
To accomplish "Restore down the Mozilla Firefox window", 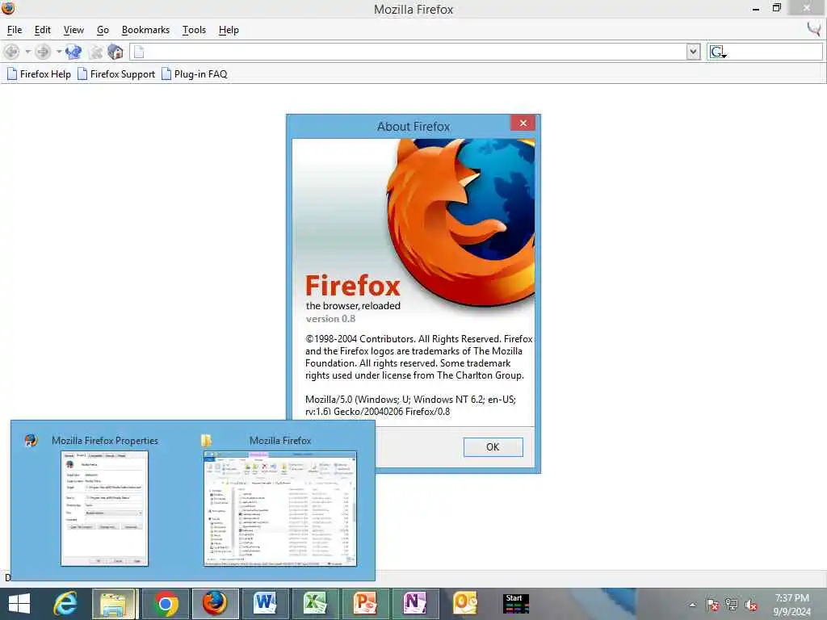I will coord(776,8).
